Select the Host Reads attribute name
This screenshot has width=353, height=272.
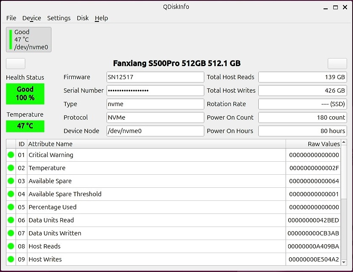[45, 246]
